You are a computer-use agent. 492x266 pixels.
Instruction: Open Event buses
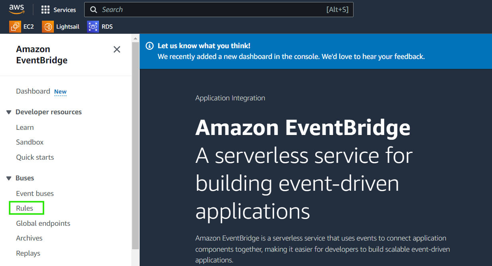pos(35,194)
